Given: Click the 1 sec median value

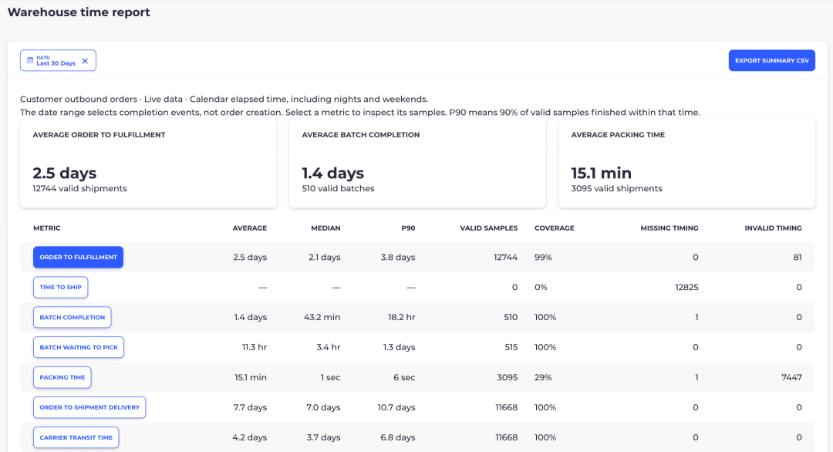Looking at the screenshot, I should pyautogui.click(x=330, y=378).
